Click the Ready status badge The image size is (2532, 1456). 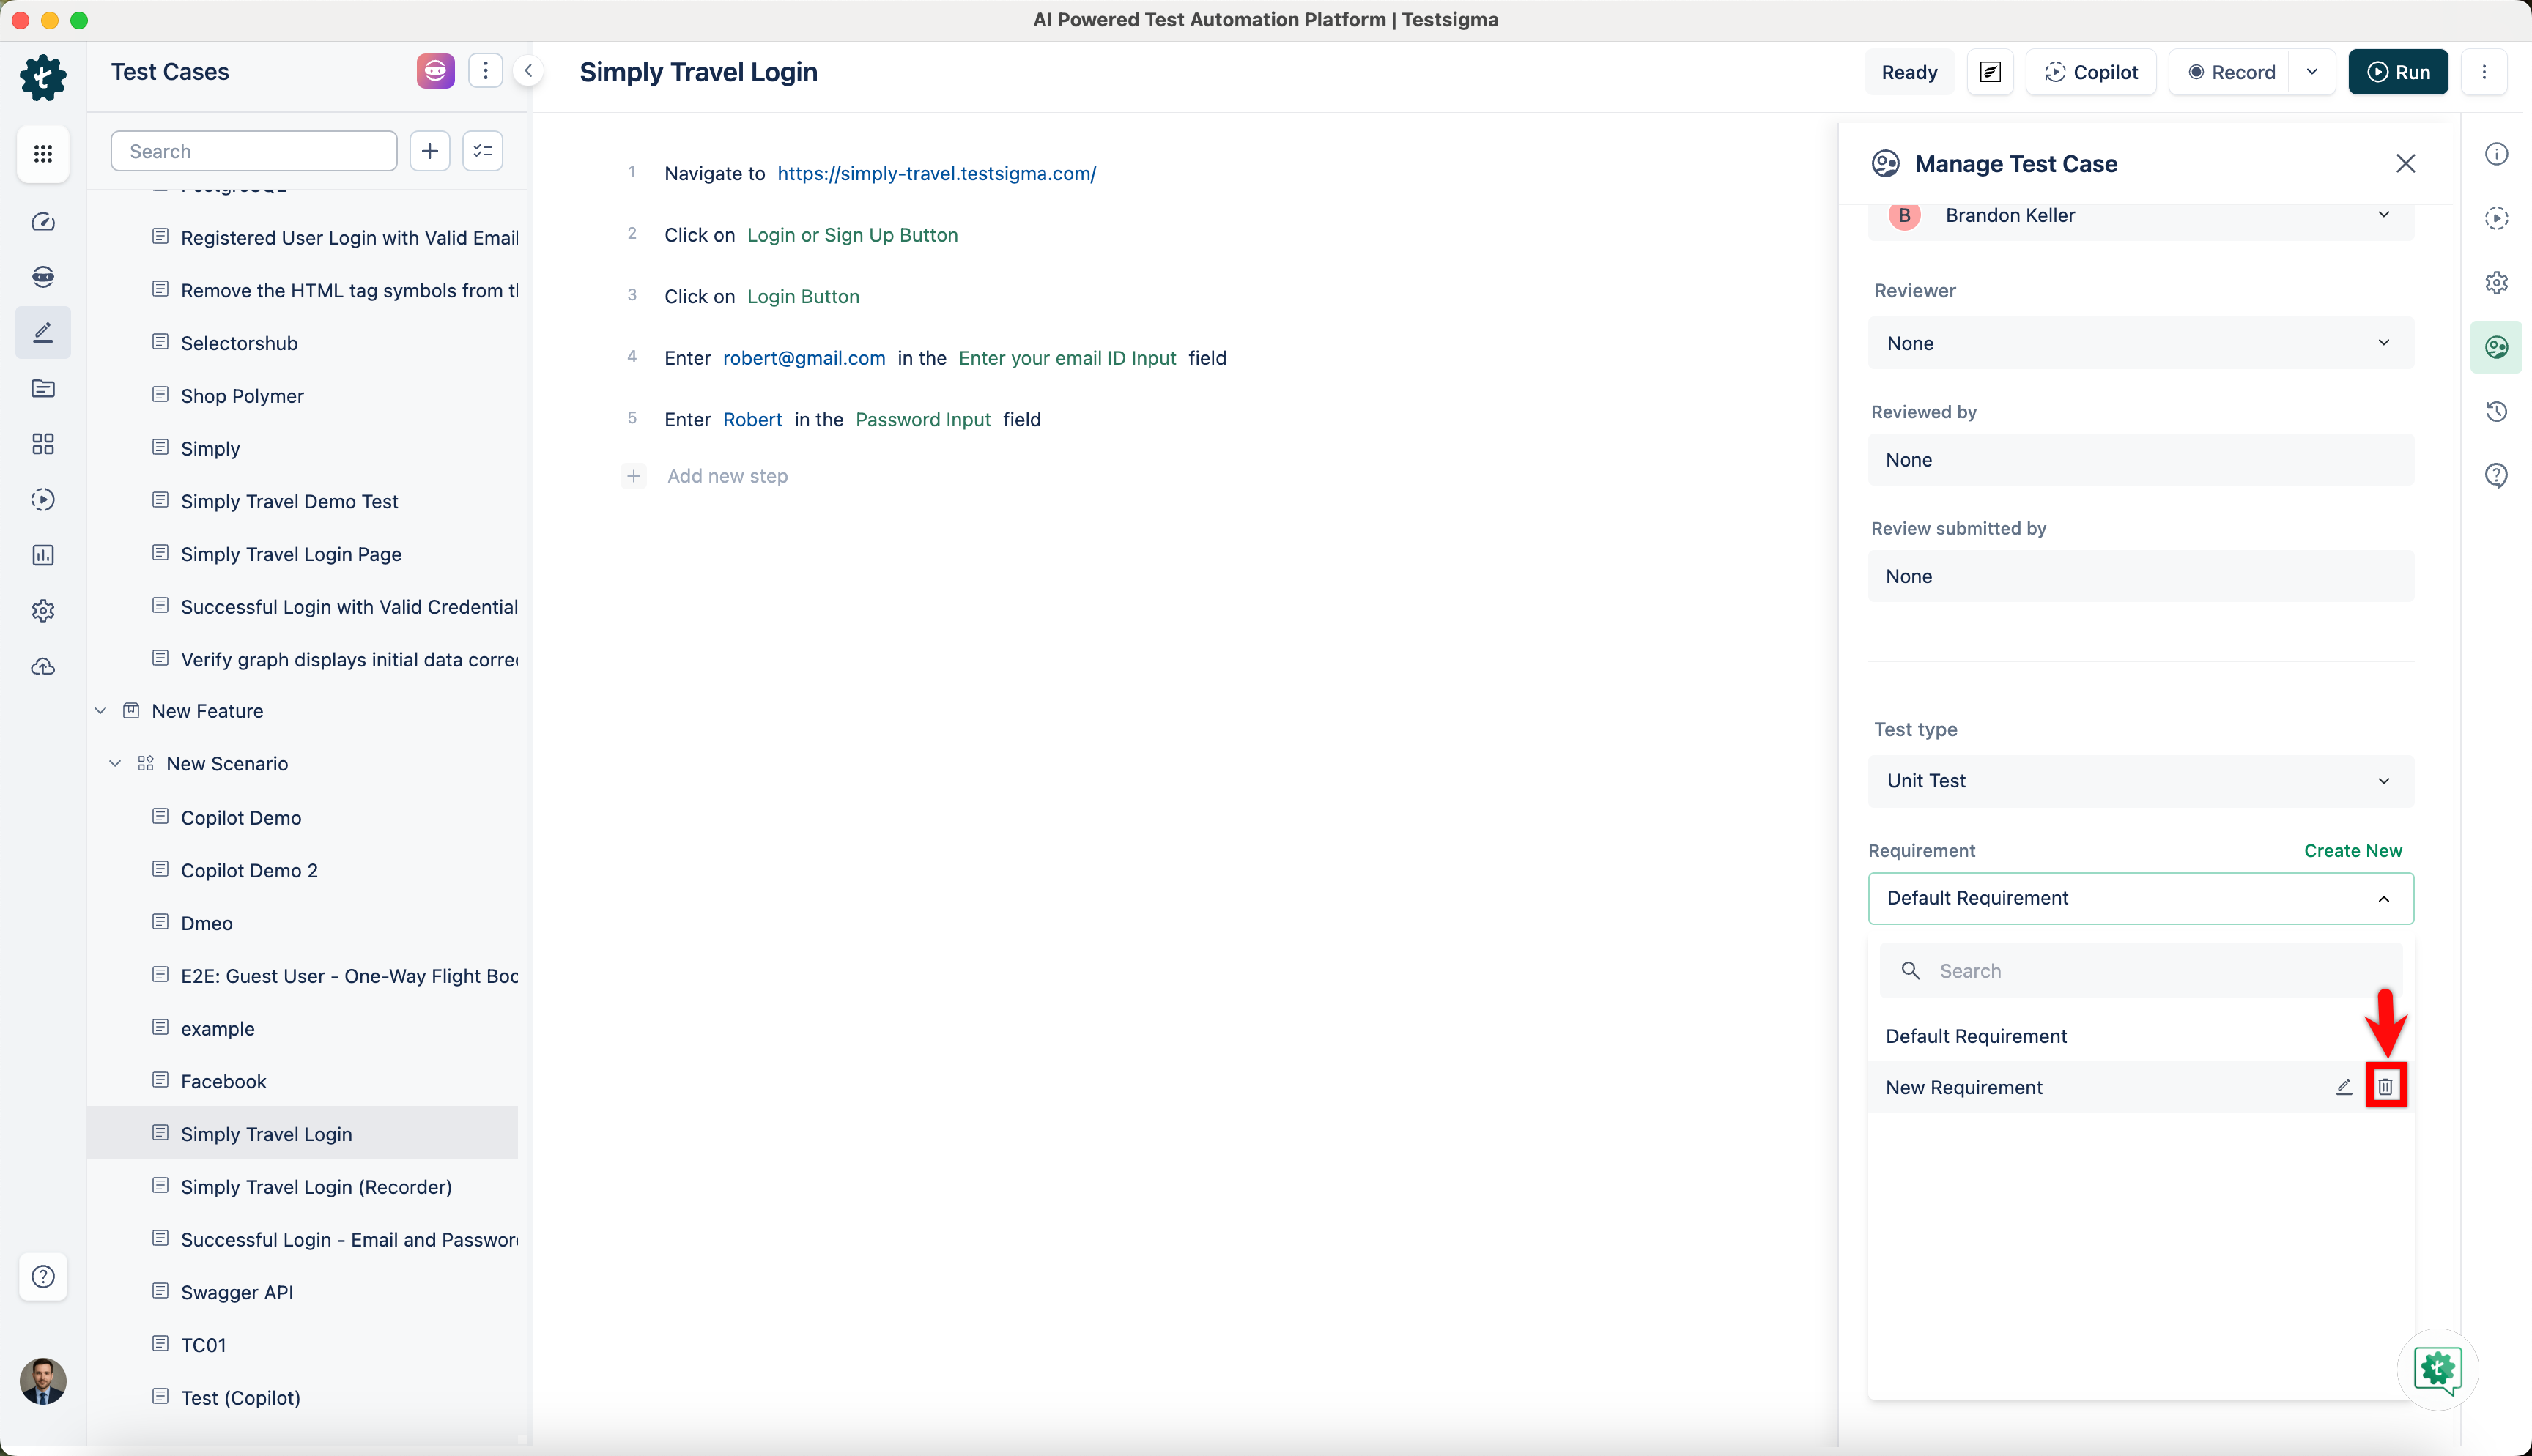(x=1909, y=72)
